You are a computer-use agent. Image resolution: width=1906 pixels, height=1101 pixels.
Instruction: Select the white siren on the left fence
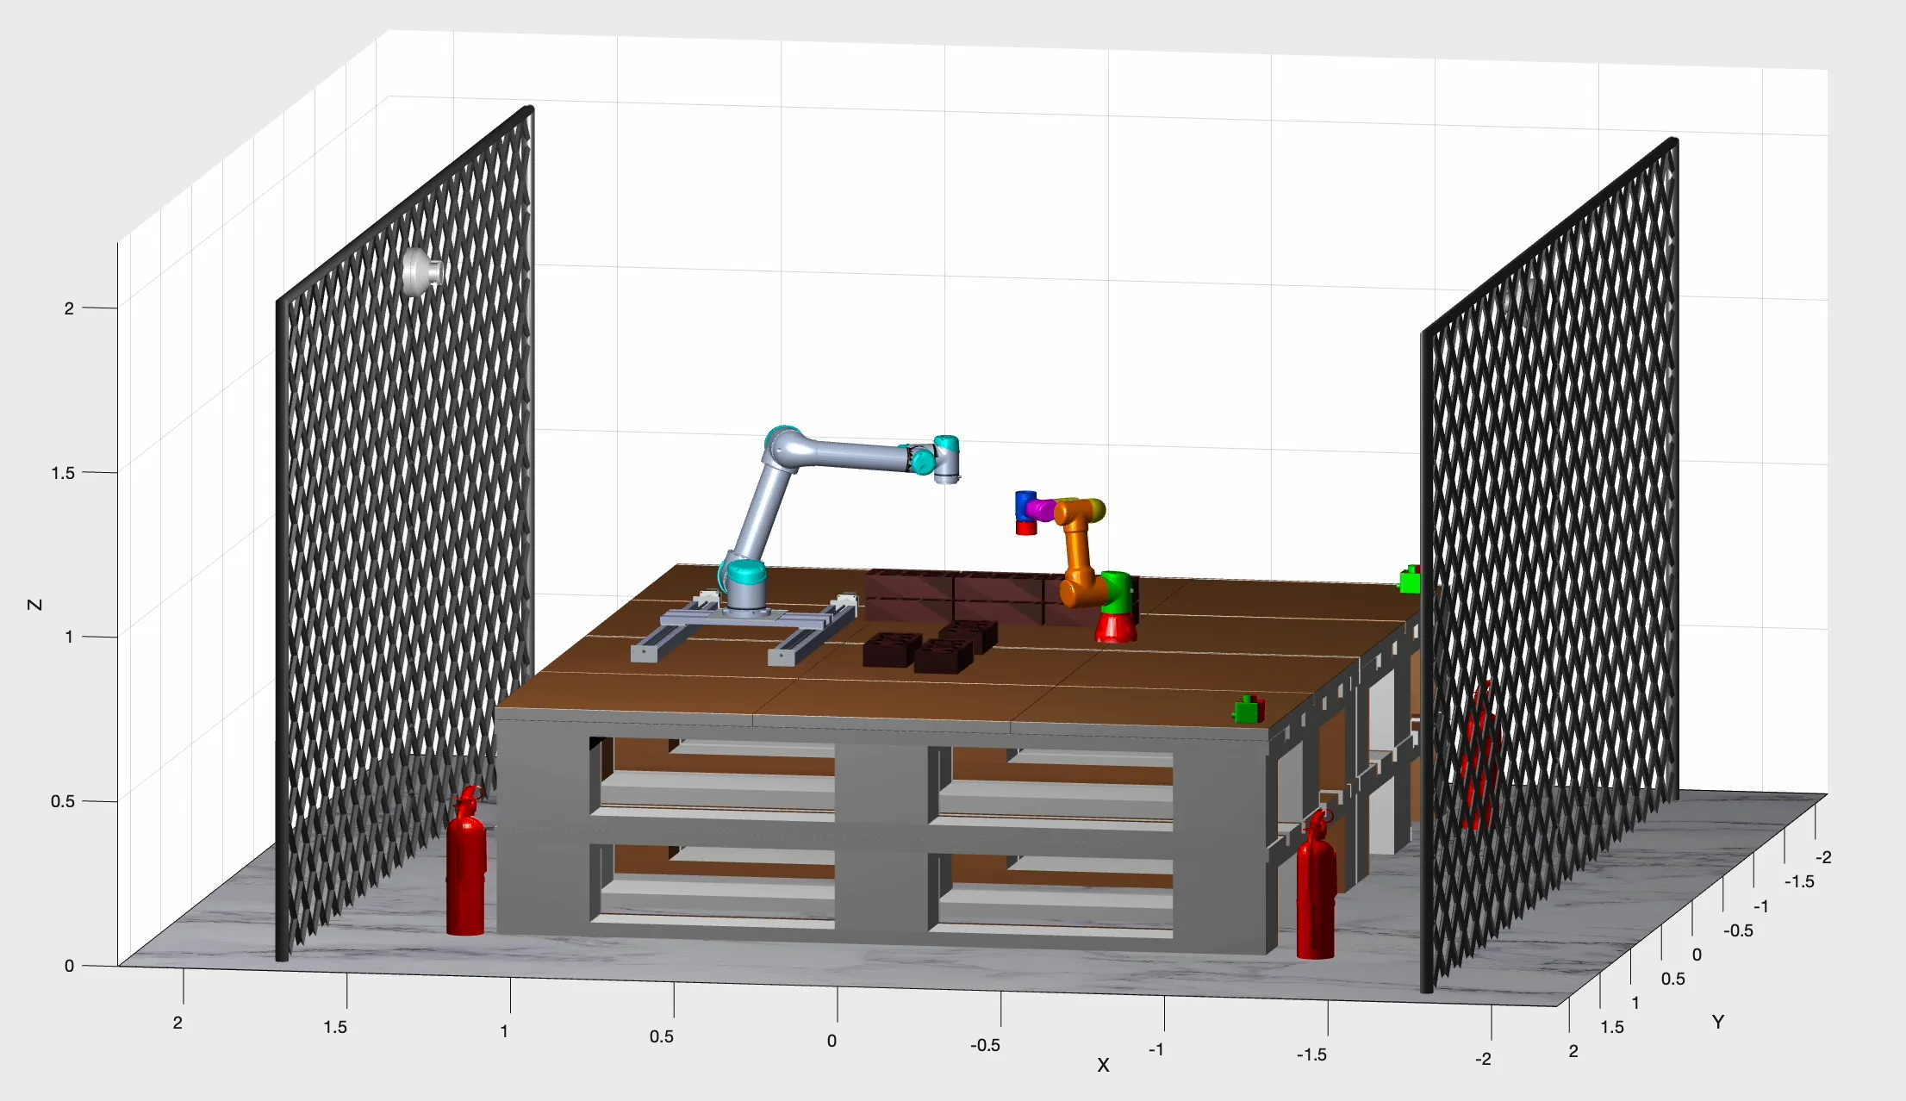pyautogui.click(x=422, y=271)
